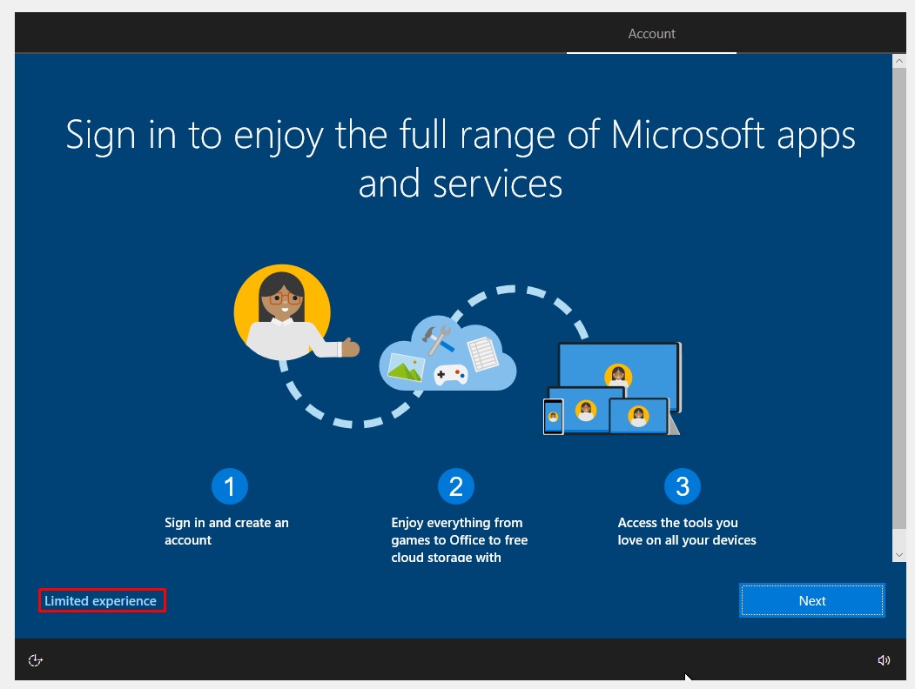915x689 pixels.
Task: Click the scrollbar down arrow
Action: pos(898,555)
